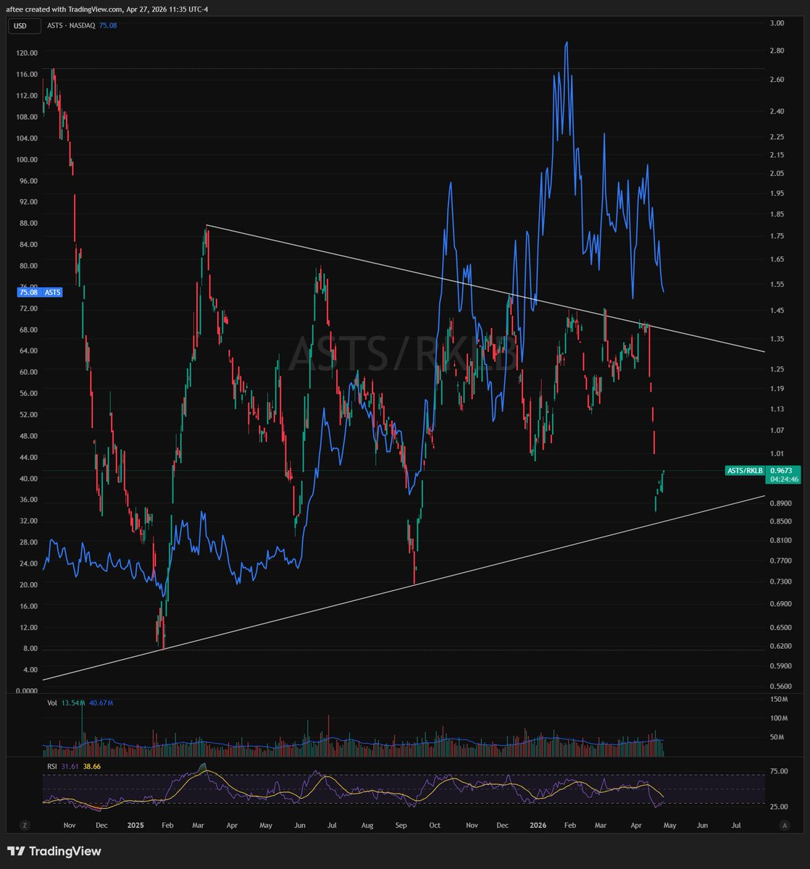Click the Sep label on time axis
Viewport: 810px width, 869px height.
coord(401,825)
